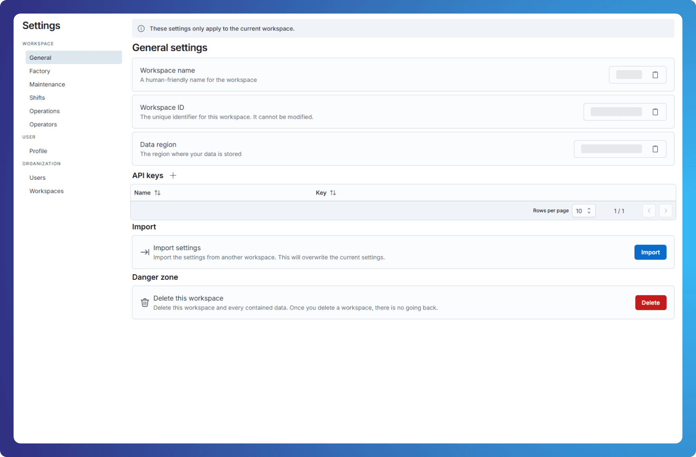Click the red Delete workspace button
Screen dimensions: 696x457
tap(650, 303)
